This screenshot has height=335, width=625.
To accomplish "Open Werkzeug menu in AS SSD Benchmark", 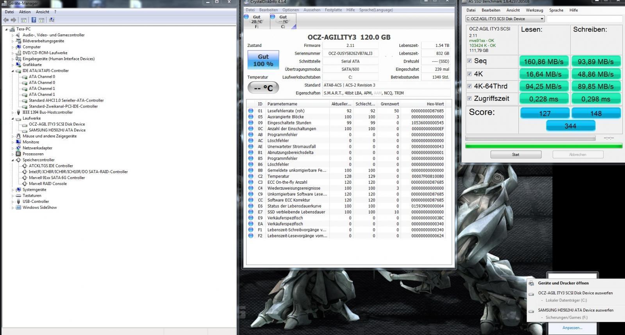I will (534, 10).
